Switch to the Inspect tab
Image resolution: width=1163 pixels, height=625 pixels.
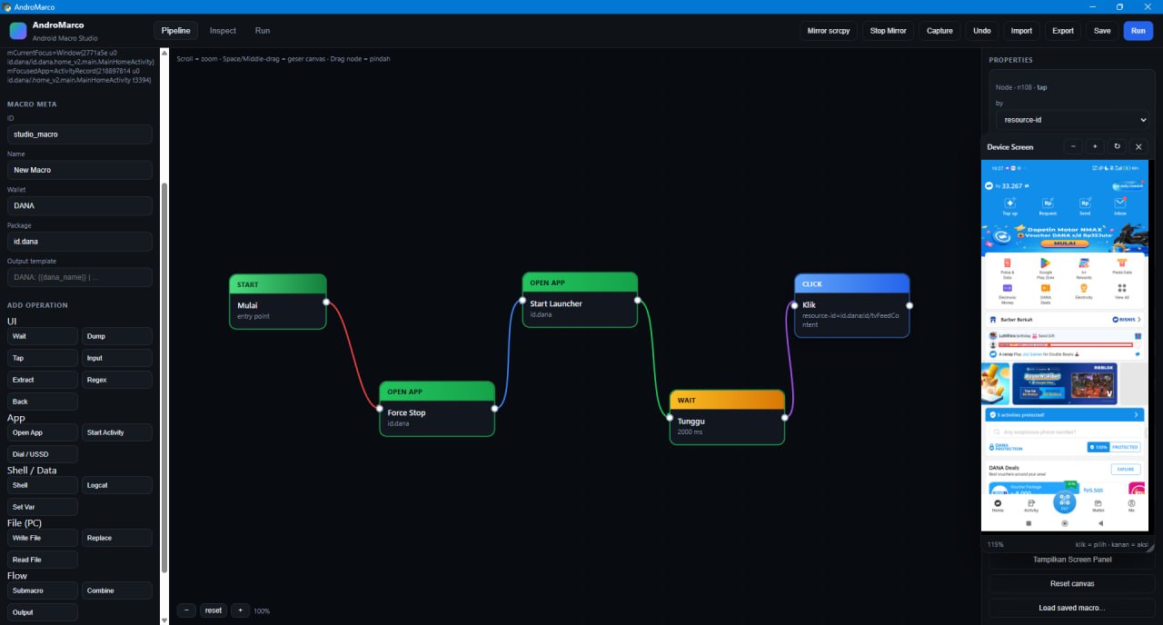tap(223, 31)
